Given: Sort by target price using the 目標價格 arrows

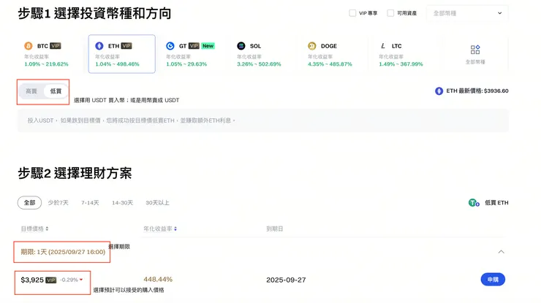Looking at the screenshot, I should pos(47,229).
